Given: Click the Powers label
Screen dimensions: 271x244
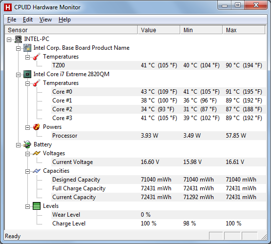Looking at the screenshot, I should [52, 127].
